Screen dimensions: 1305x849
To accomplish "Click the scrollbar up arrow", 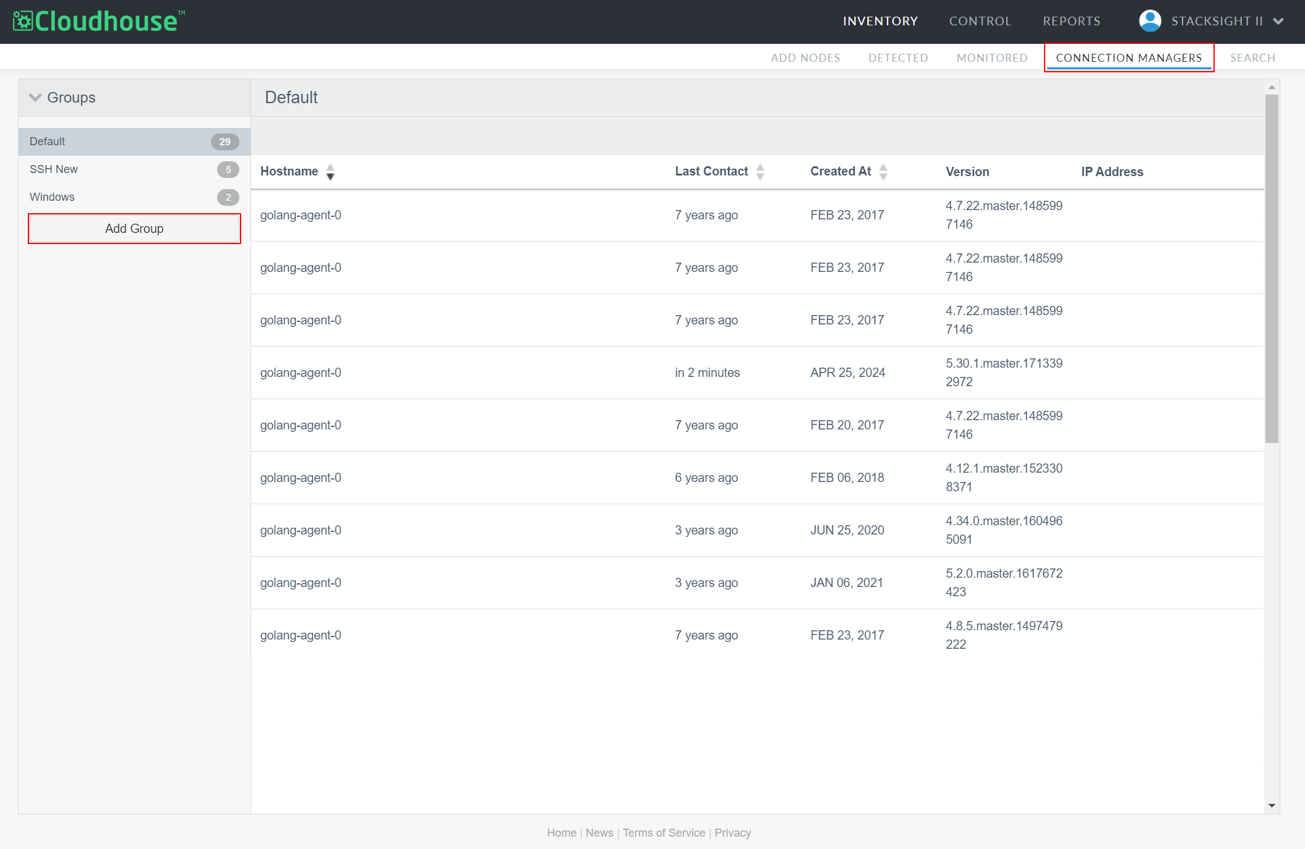I will pyautogui.click(x=1272, y=87).
